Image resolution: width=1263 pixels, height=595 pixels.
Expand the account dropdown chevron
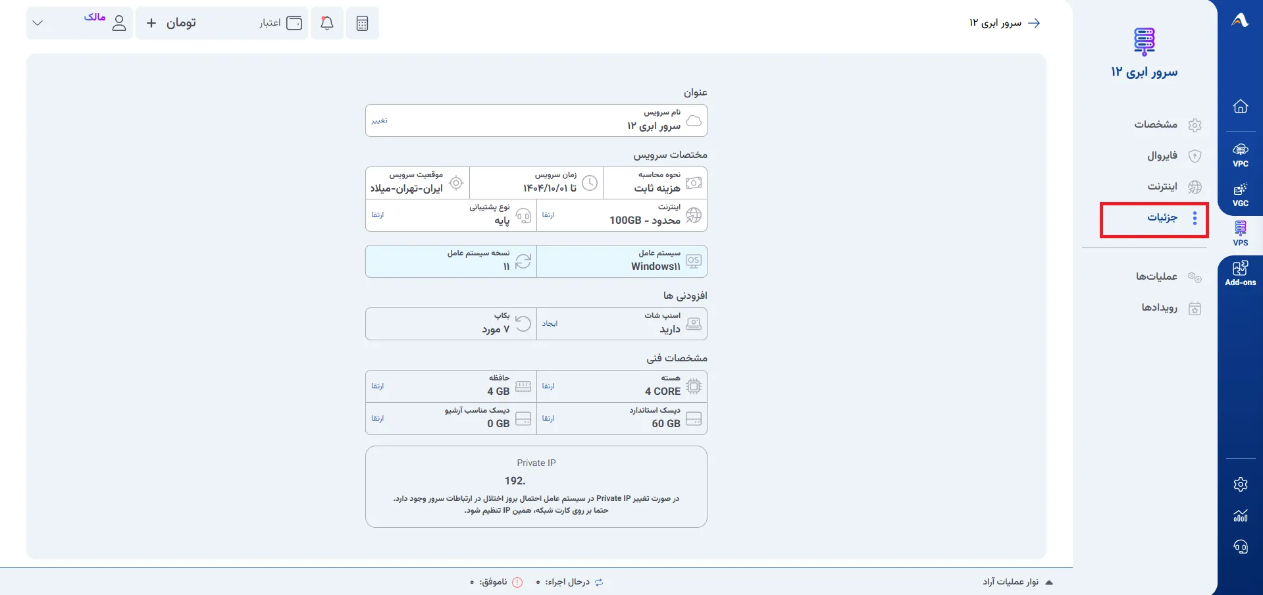coord(38,23)
